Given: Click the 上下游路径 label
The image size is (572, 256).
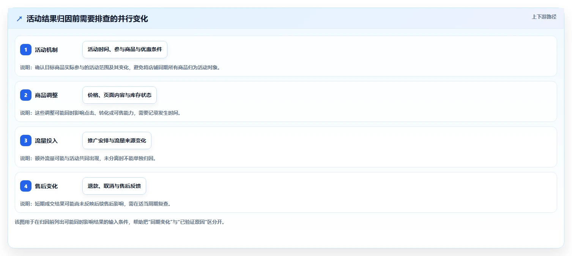Looking at the screenshot, I should [544, 17].
